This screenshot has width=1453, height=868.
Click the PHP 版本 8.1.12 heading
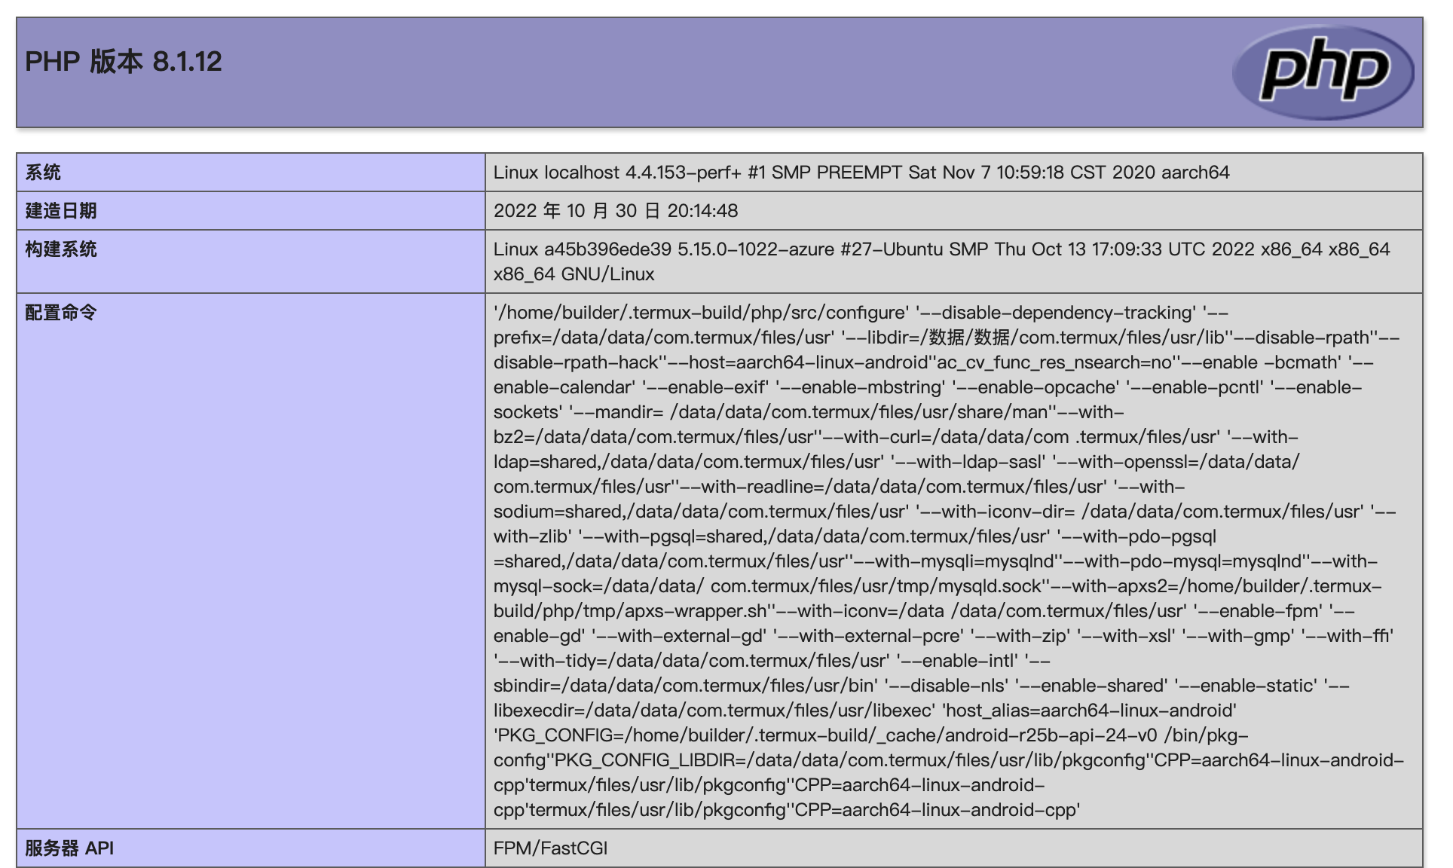click(124, 62)
